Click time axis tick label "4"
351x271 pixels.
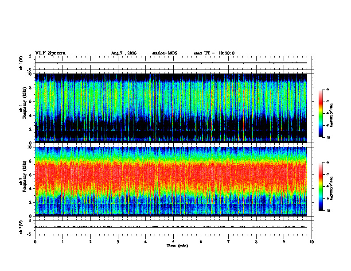[146, 242]
